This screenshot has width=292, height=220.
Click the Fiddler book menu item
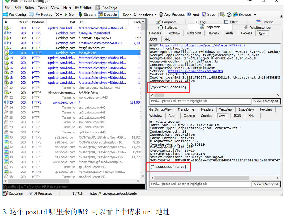point(83,8)
